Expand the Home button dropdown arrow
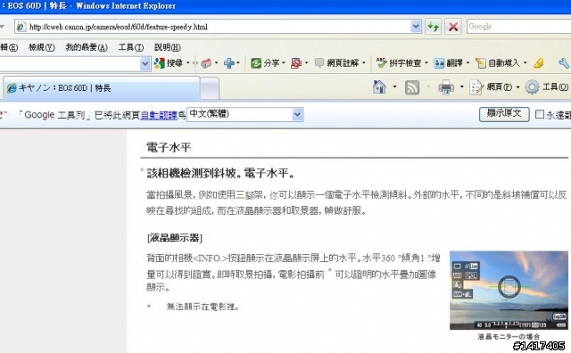This screenshot has height=353, width=571. coord(394,87)
